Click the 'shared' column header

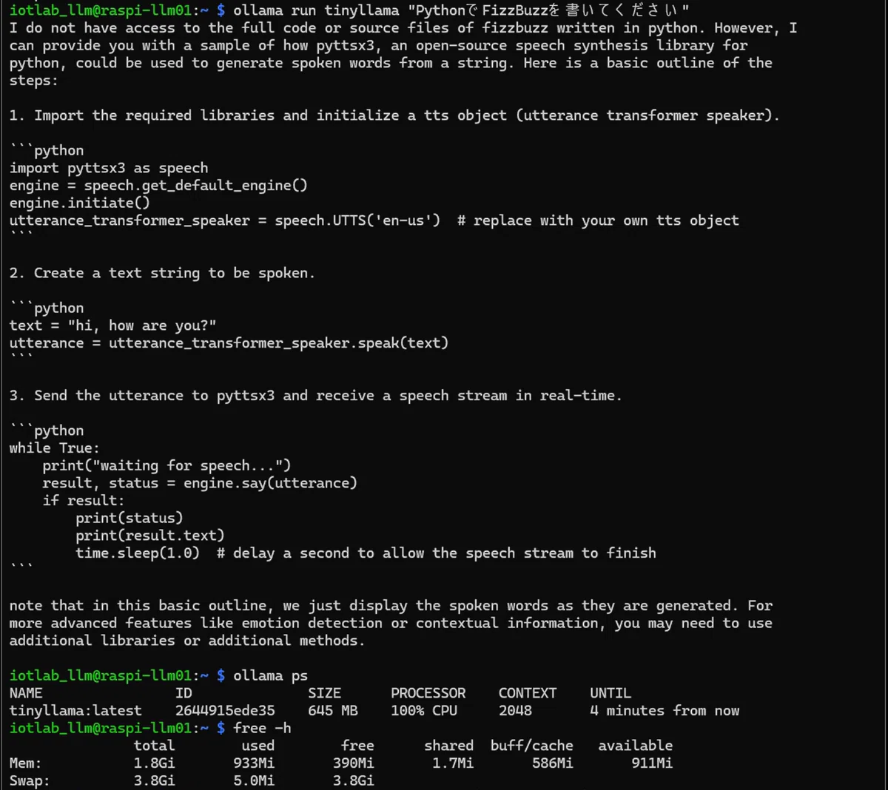[448, 746]
